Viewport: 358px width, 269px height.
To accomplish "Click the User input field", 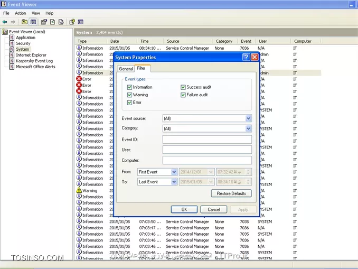I will pos(207,150).
